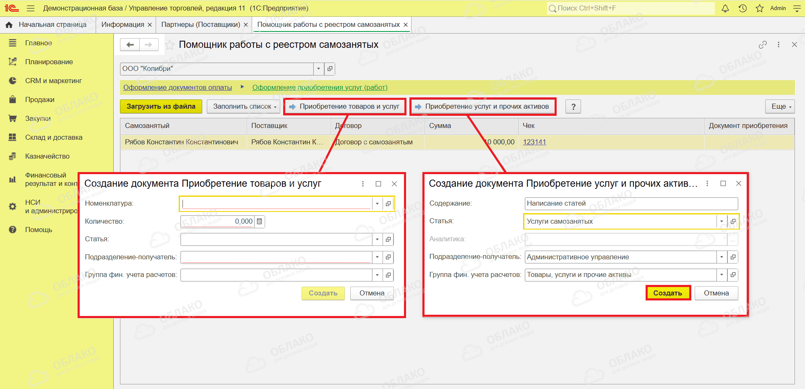Expand the Номенклатура dropdown
The width and height of the screenshot is (805, 389).
pos(377,204)
